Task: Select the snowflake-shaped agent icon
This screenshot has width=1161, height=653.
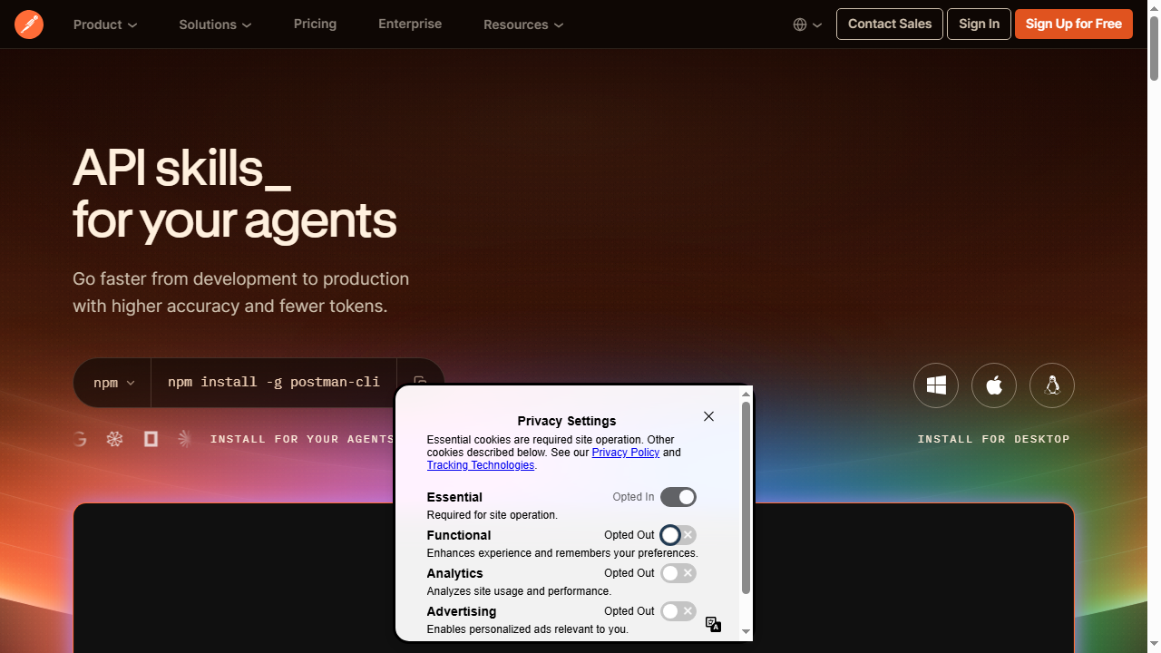Action: (114, 439)
